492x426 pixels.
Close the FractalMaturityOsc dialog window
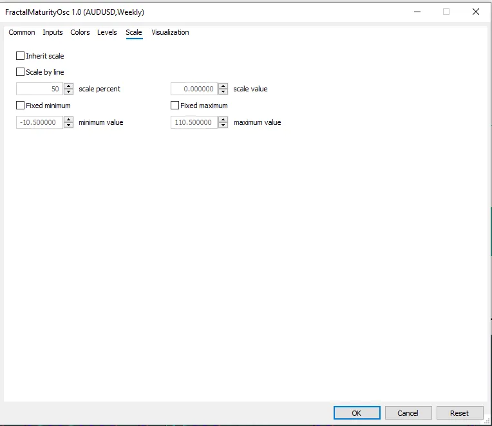click(x=476, y=12)
